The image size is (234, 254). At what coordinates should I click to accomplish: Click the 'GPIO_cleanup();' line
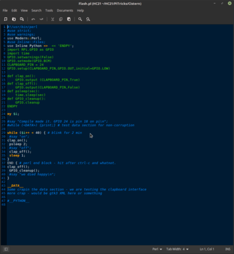click(x=24, y=171)
